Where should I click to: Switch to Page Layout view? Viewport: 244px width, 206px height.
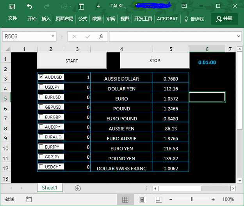click(142, 199)
